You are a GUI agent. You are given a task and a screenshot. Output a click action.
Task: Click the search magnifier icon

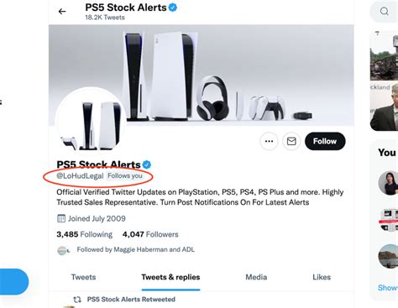pos(385,11)
